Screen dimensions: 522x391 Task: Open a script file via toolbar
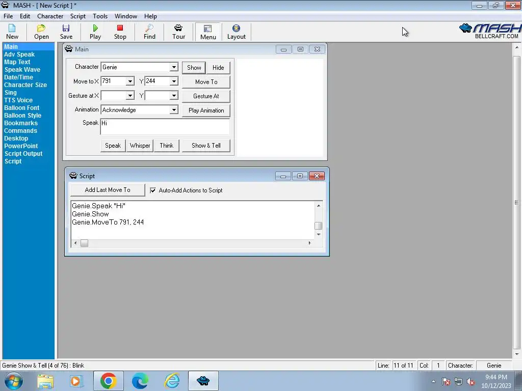click(x=41, y=32)
